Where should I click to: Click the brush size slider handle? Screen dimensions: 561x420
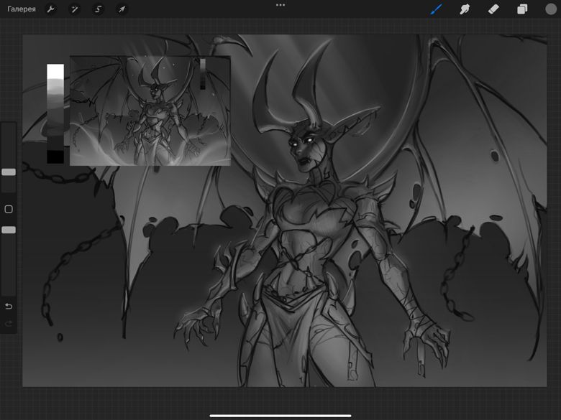[9, 172]
